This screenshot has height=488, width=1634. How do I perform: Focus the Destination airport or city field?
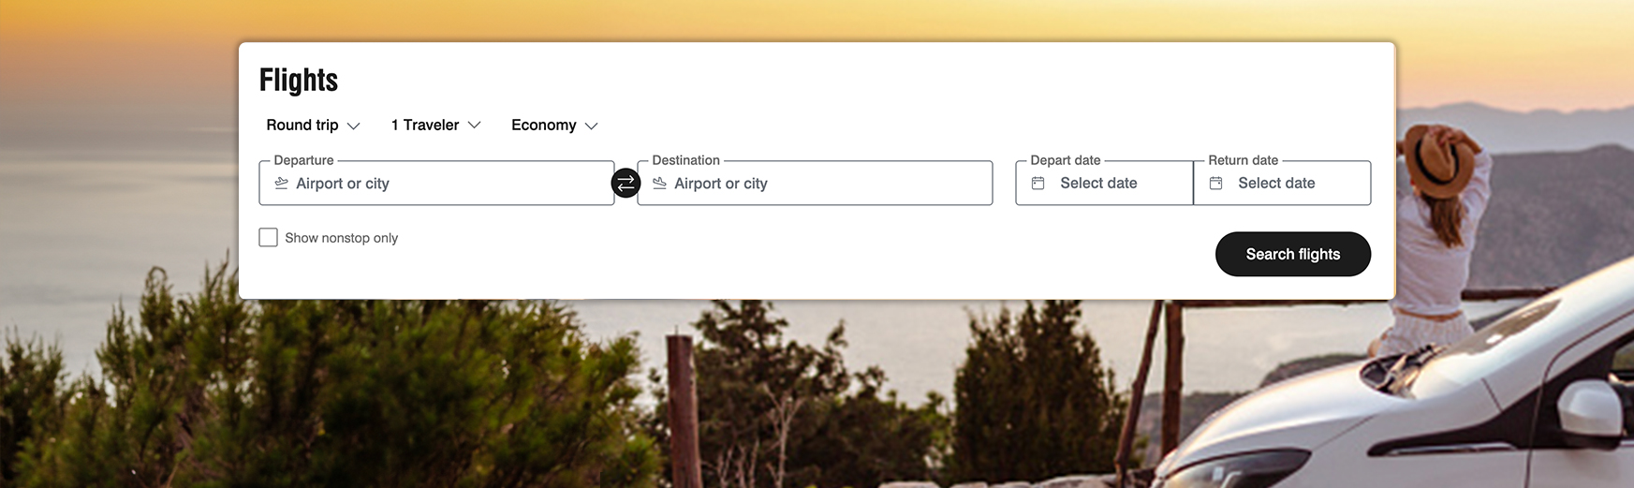[x=815, y=183]
